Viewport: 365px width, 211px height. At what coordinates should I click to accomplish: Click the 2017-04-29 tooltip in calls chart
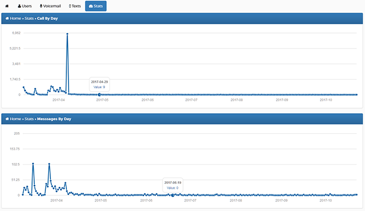click(x=100, y=85)
